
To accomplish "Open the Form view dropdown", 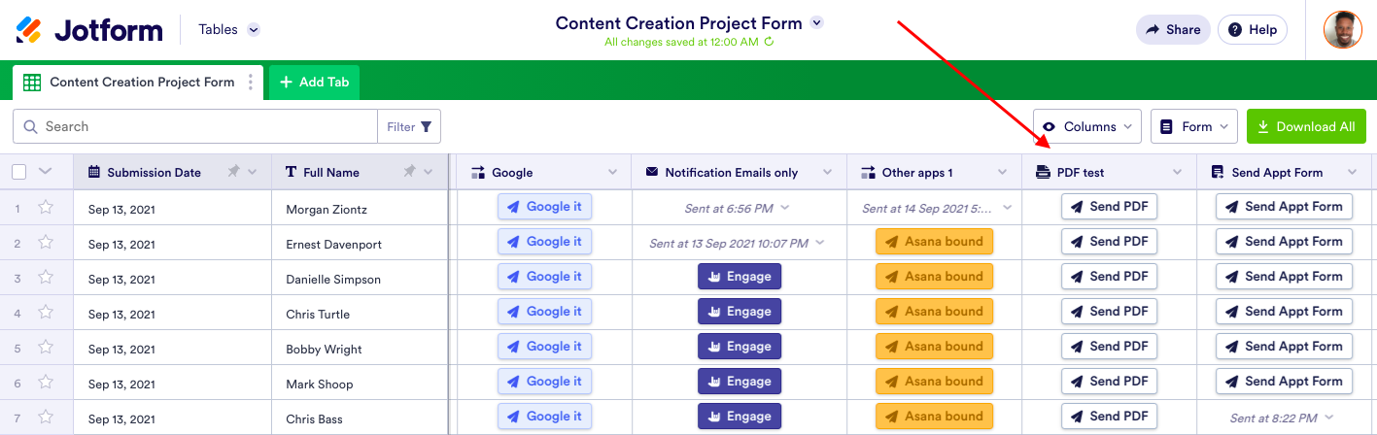I will coord(1193,126).
